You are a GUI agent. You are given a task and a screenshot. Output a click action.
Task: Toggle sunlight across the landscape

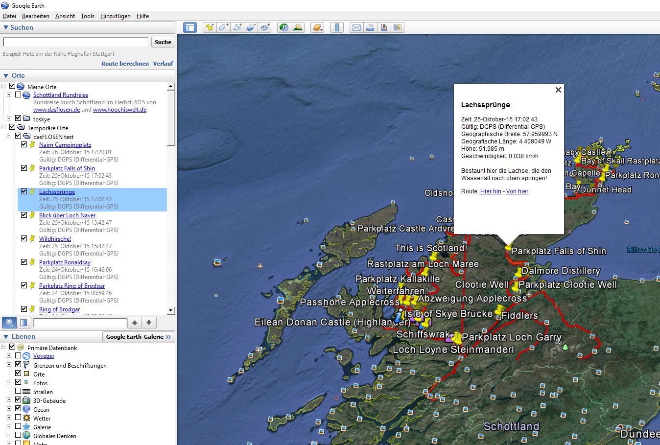pos(298,27)
